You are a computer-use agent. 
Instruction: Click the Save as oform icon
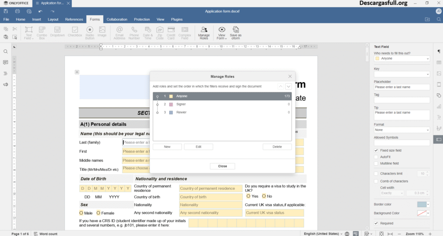(236, 32)
